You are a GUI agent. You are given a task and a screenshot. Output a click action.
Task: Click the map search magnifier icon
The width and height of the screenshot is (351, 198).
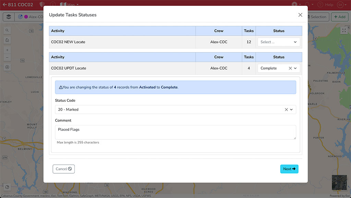(7, 30)
